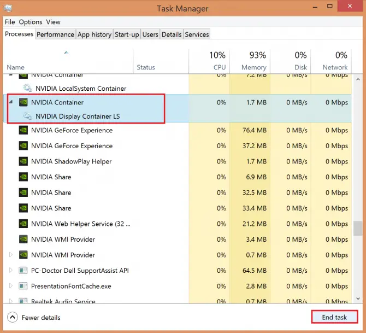This screenshot has height=333, width=366.
Task: Open the File menu
Action: pos(10,22)
